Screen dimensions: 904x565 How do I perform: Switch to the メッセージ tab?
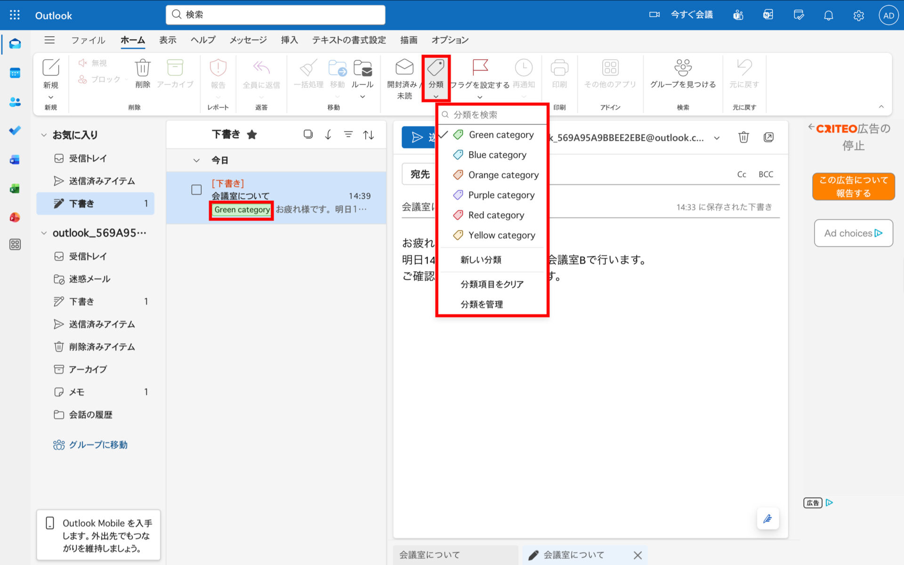[x=247, y=40]
